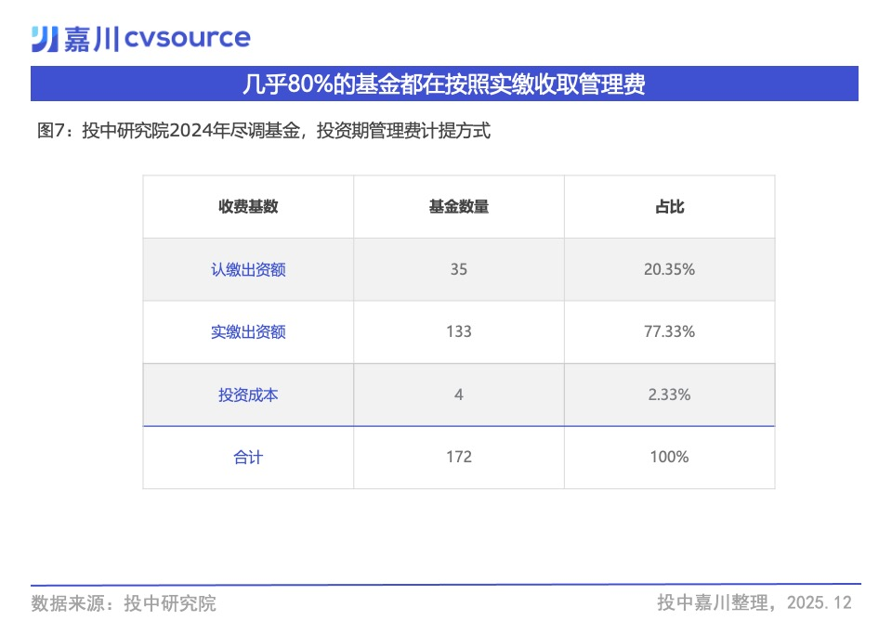The width and height of the screenshot is (892, 621).
Task: Click the 嘉川 cvsource brand text
Action: [156, 38]
